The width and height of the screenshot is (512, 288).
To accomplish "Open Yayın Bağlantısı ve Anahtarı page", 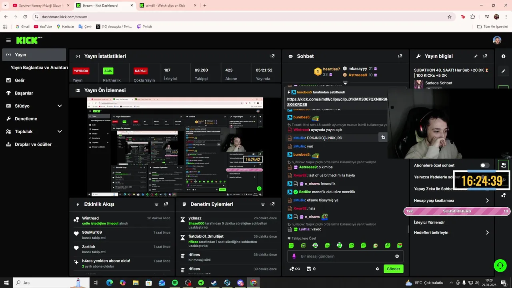I will 39,68.
